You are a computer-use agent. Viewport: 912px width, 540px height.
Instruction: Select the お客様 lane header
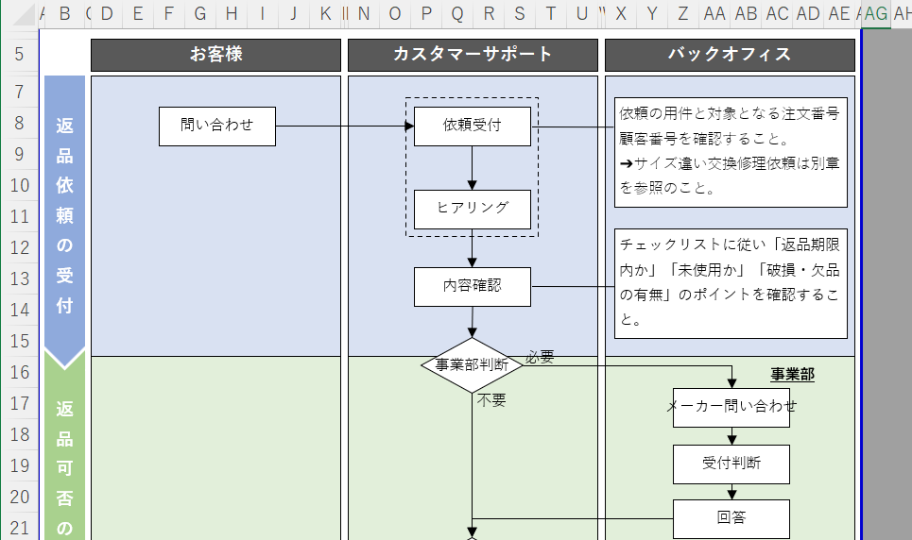click(x=215, y=55)
